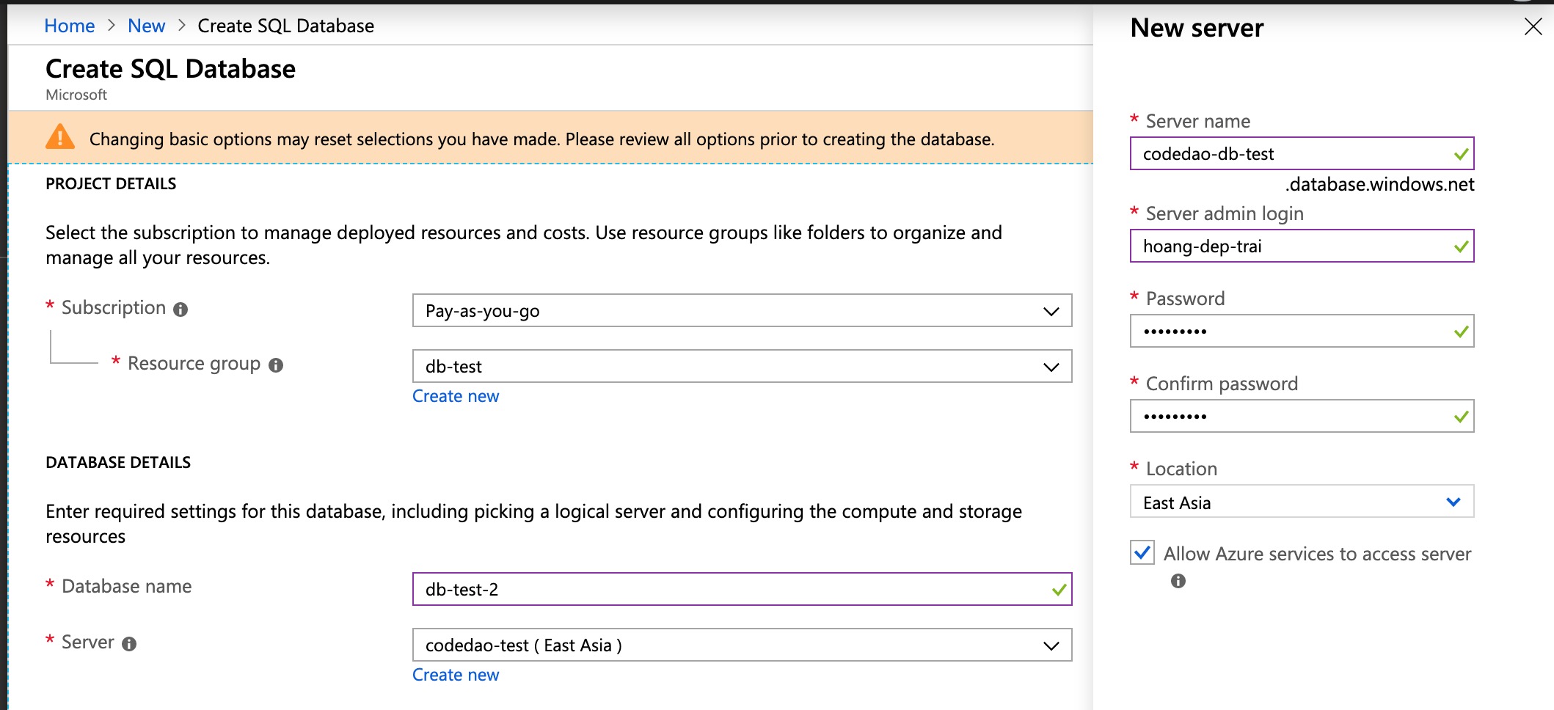Click the info icon next to Server label
Image resolution: width=1554 pixels, height=710 pixels.
click(x=129, y=644)
